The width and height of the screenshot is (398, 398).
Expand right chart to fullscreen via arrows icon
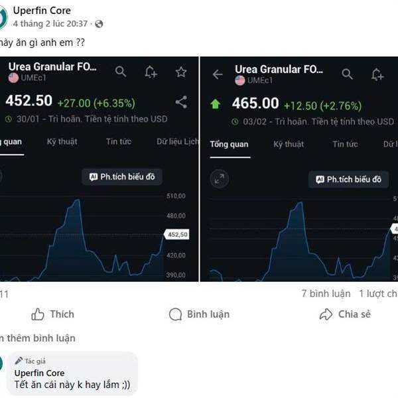click(x=220, y=178)
